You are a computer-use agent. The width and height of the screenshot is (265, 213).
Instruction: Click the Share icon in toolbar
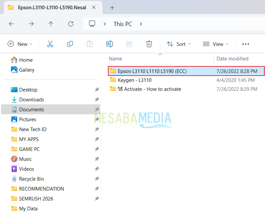[x=129, y=44]
